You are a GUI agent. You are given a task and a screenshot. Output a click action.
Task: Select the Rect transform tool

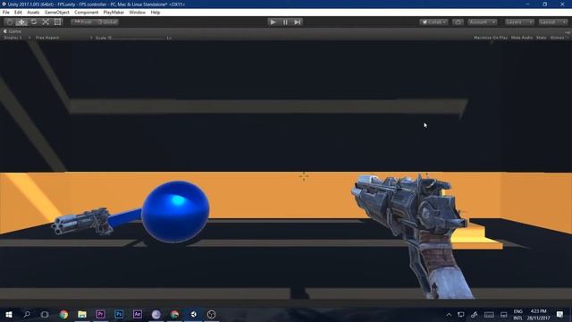click(x=57, y=21)
